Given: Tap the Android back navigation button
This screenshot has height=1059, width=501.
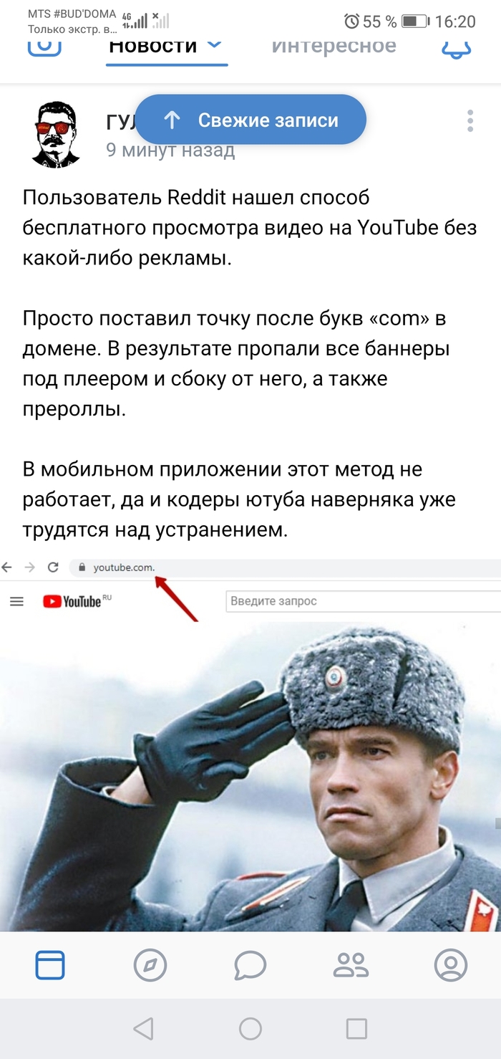Looking at the screenshot, I should tap(144, 1029).
